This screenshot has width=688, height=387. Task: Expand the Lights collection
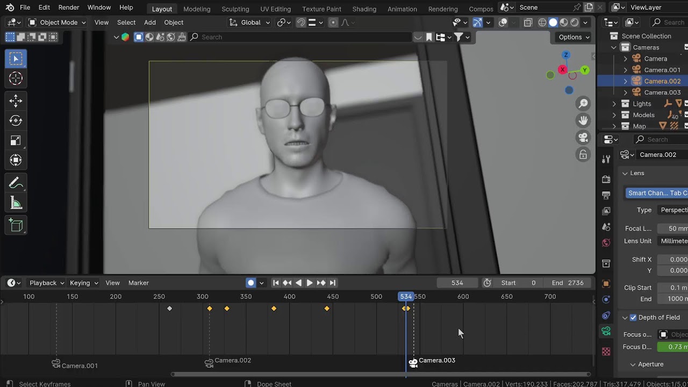(x=614, y=104)
